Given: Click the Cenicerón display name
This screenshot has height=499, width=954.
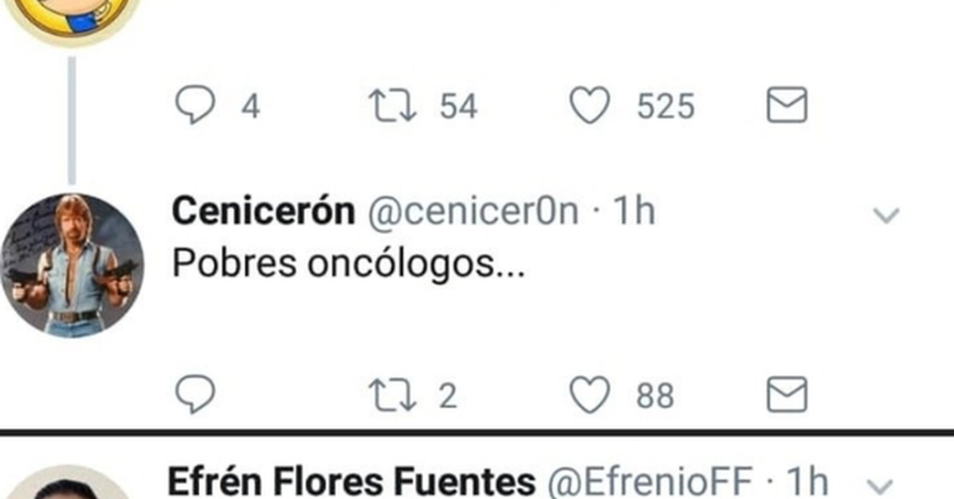Looking at the screenshot, I should click(x=263, y=211).
